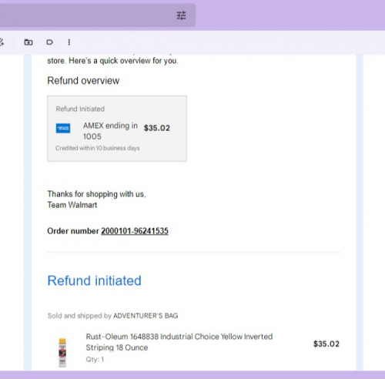Click the Team Walmart signature text
This screenshot has width=385, height=379.
[x=72, y=205]
